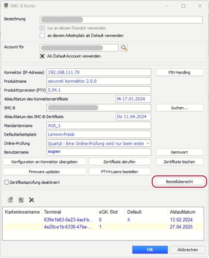Enable 'an diesem Arbeitsplatz als Default verwenden'
The width and height of the screenshot is (209, 258).
pos(42,36)
